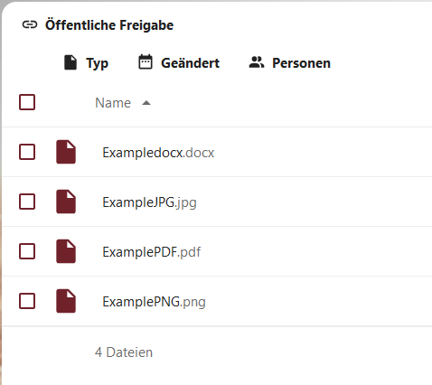Select the ExampleJPG.jpg checkbox
The image size is (432, 385).
pyautogui.click(x=27, y=202)
